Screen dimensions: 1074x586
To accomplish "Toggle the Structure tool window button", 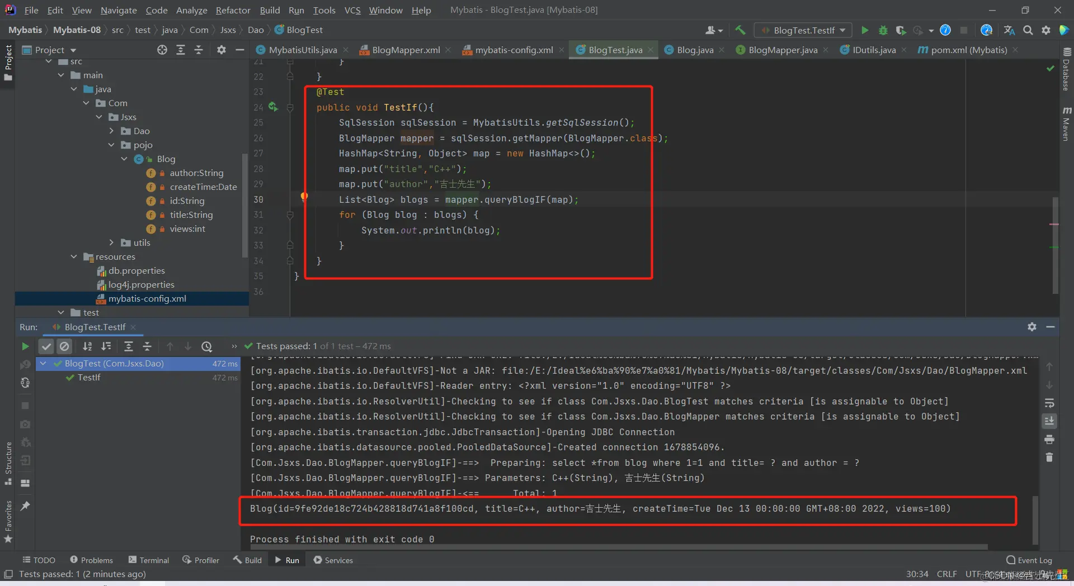I will pyautogui.click(x=8, y=463).
